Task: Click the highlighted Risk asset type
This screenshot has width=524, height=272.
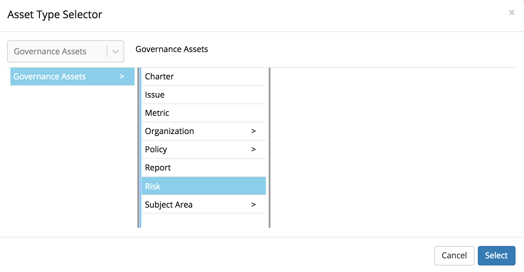Action: point(153,186)
